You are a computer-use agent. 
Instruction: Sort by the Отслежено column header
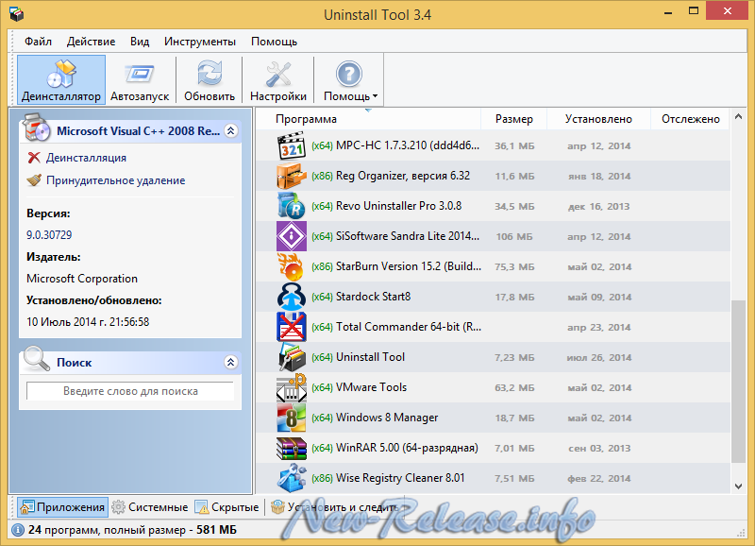coord(691,119)
